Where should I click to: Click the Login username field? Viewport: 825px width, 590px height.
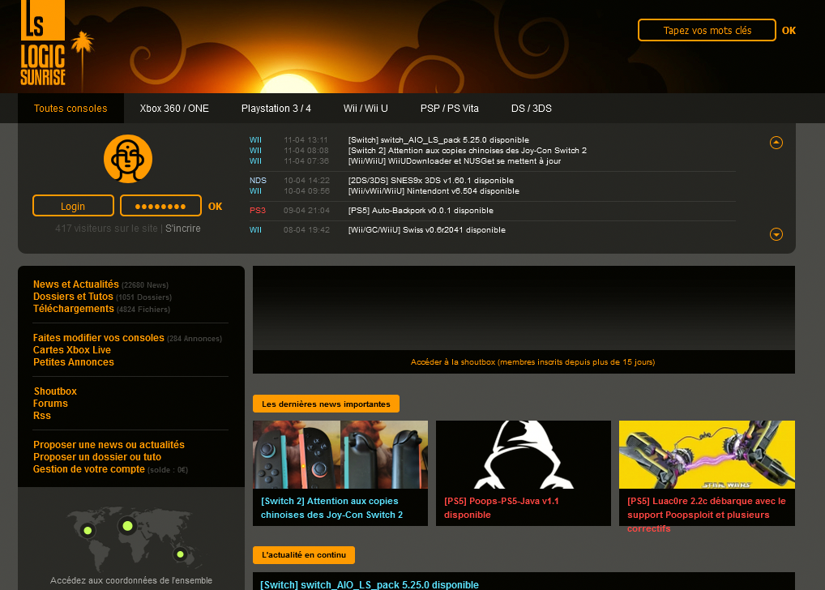(x=73, y=206)
